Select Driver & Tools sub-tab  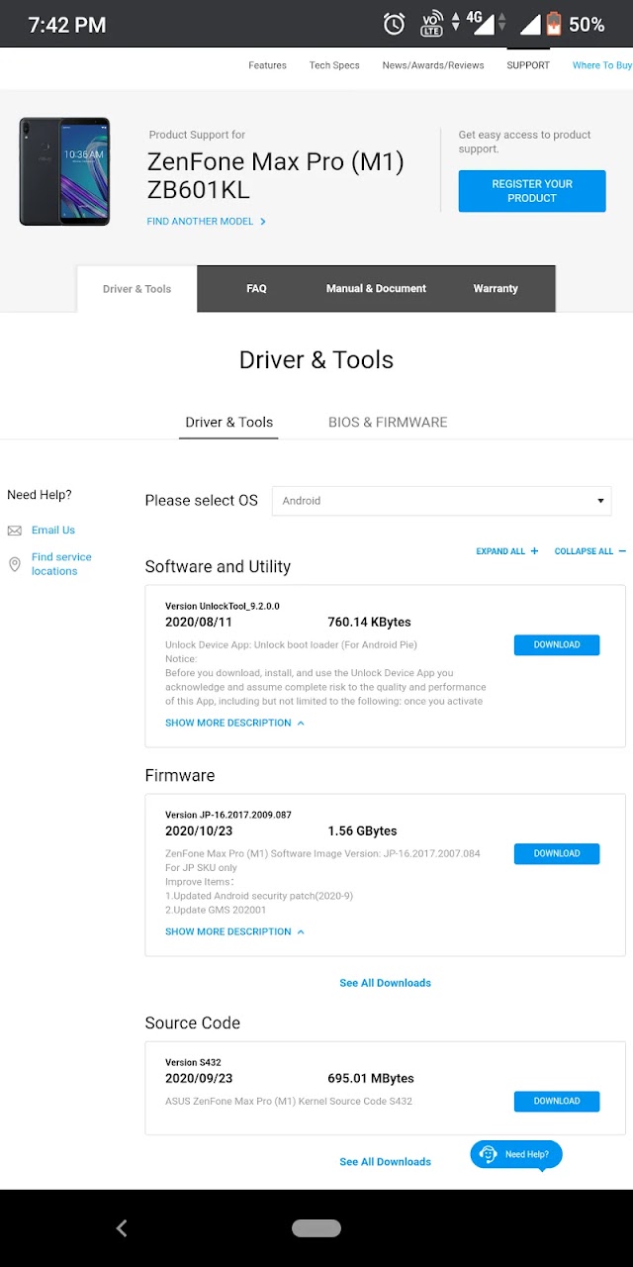pos(229,423)
